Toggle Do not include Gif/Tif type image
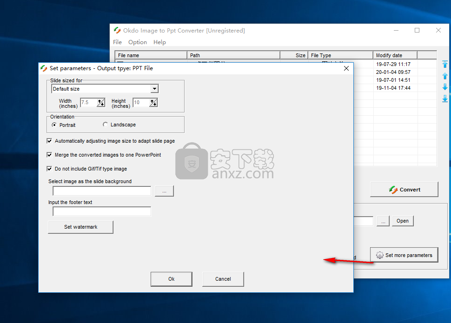Viewport: 451px width, 323px height. pos(49,169)
